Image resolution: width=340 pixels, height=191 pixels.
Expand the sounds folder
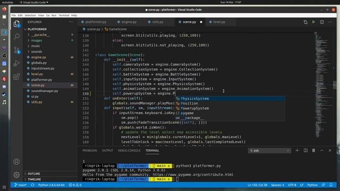pyautogui.click(x=37, y=51)
